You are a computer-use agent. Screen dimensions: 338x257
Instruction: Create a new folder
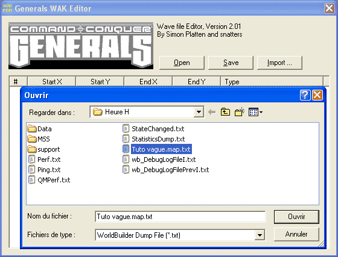point(239,112)
